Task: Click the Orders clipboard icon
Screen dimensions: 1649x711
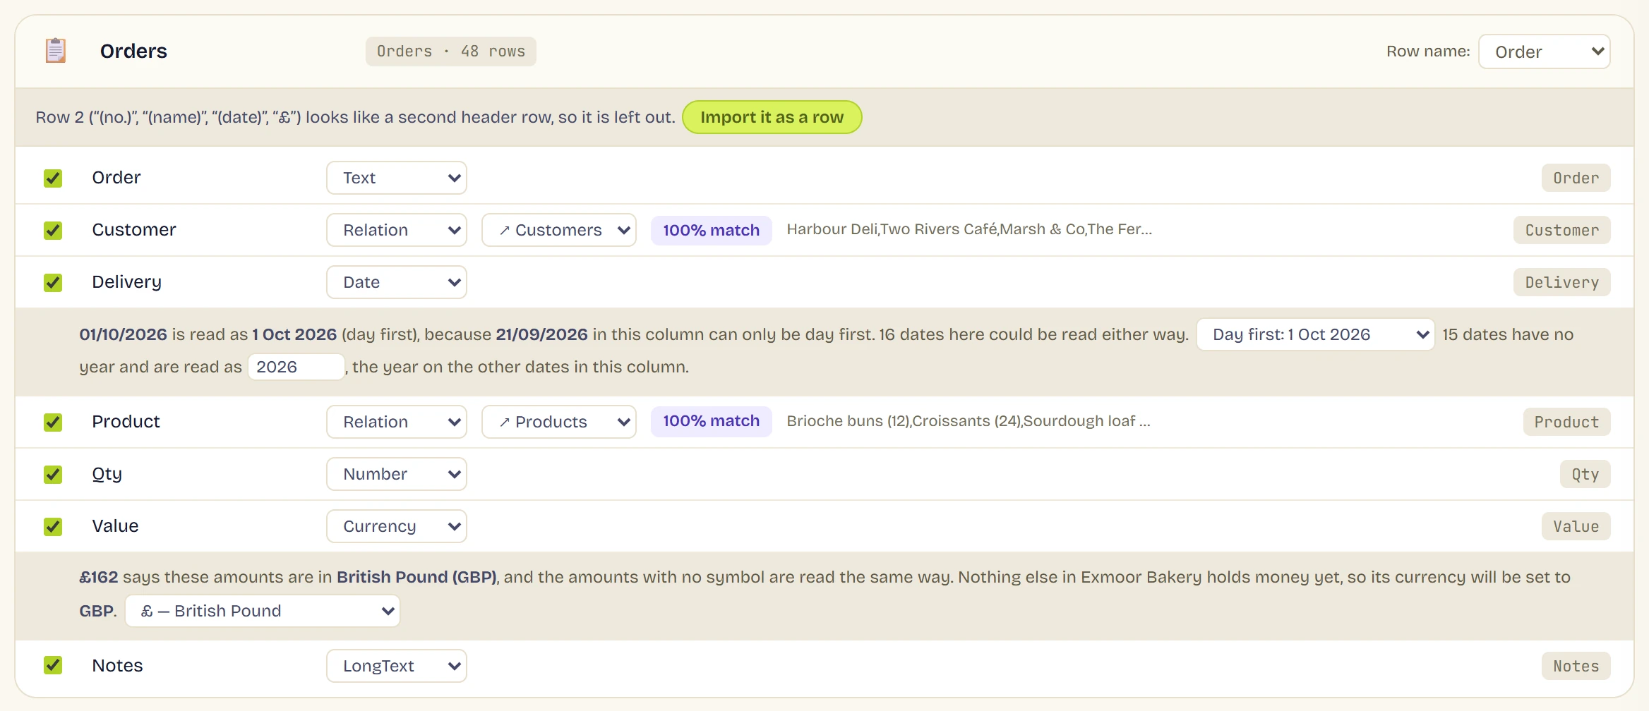Action: [56, 51]
